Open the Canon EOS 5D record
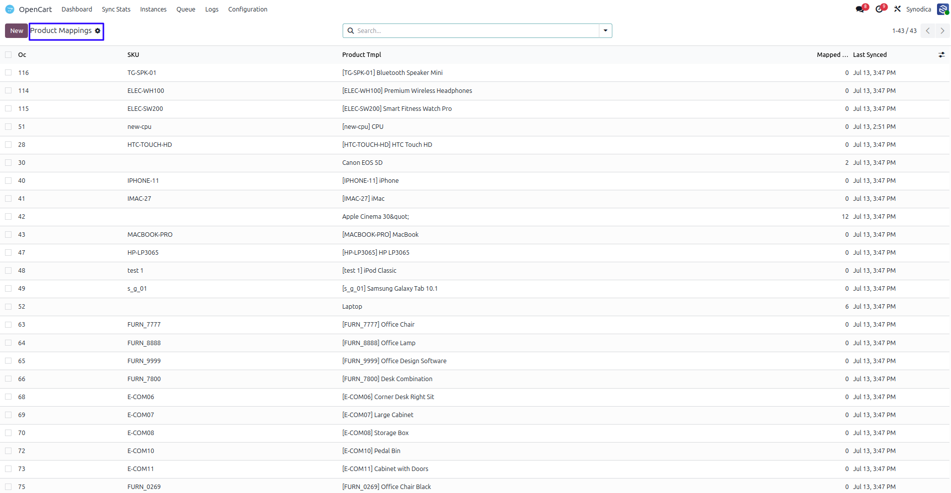 click(x=362, y=163)
